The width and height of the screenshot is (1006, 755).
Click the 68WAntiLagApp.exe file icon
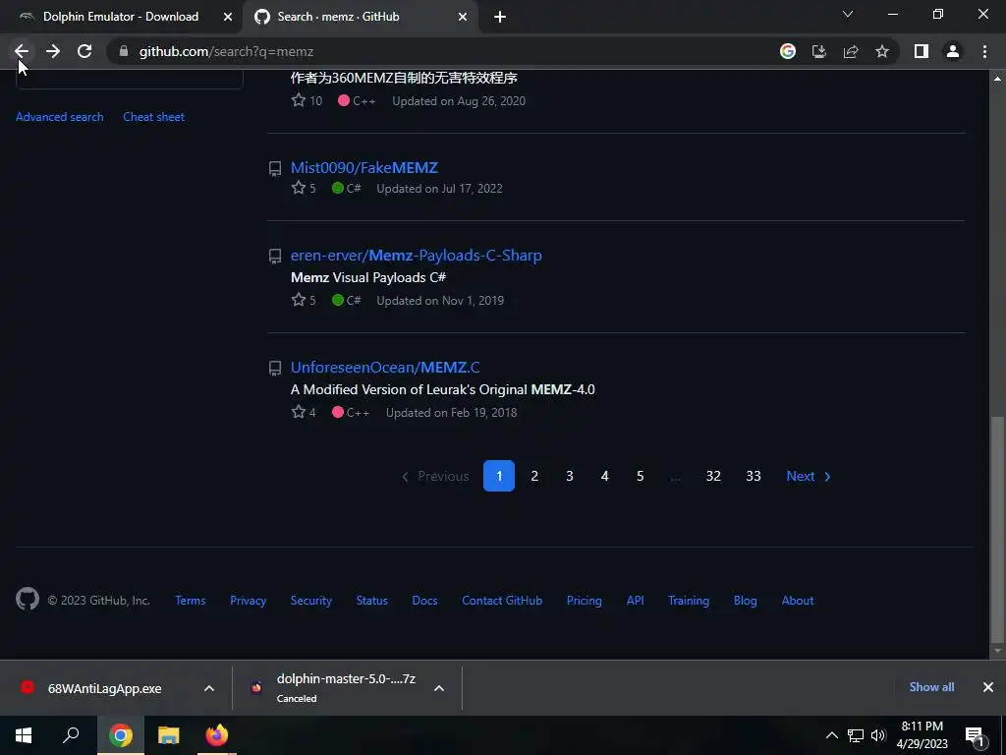(27, 687)
